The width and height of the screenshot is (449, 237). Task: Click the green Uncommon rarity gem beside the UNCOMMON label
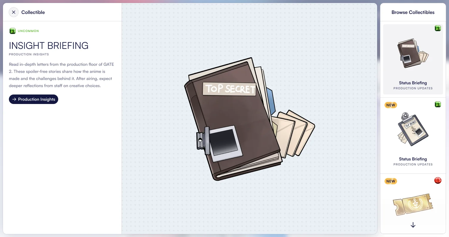pos(12,31)
